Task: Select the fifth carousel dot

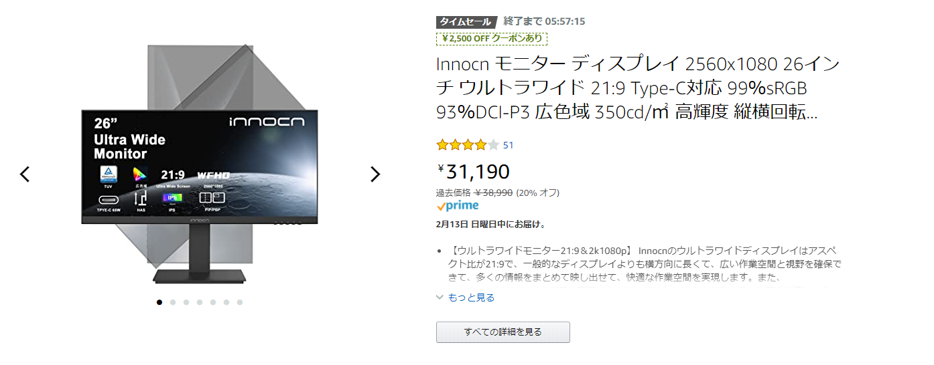Action: tap(213, 302)
